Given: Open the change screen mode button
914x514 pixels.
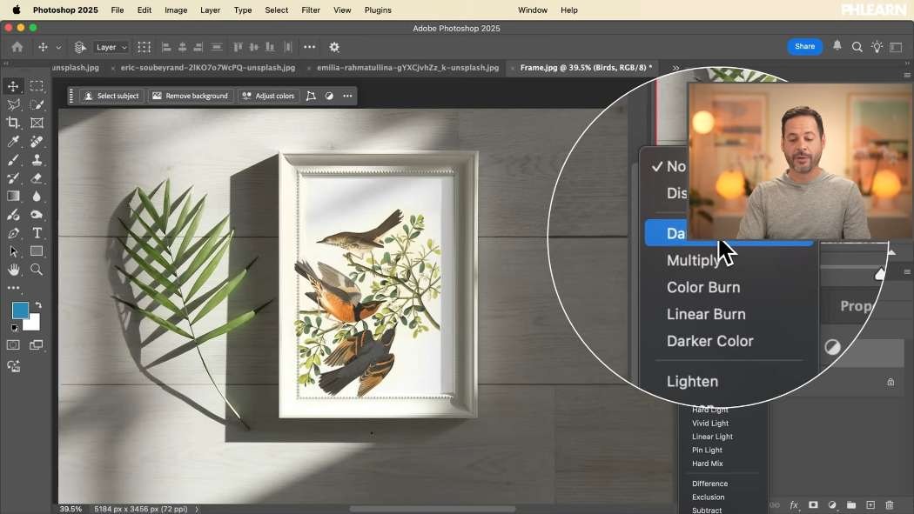Looking at the screenshot, I should pos(37,344).
